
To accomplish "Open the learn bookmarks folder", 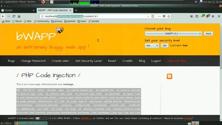I will pyautogui.click(x=82, y=21).
